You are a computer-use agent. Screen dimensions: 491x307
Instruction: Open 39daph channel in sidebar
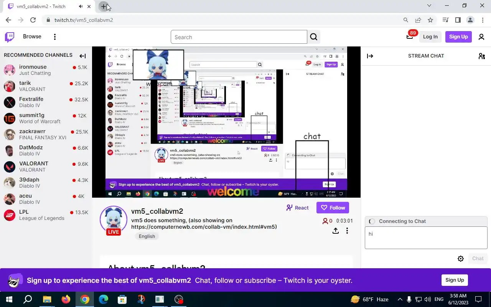tap(46, 183)
